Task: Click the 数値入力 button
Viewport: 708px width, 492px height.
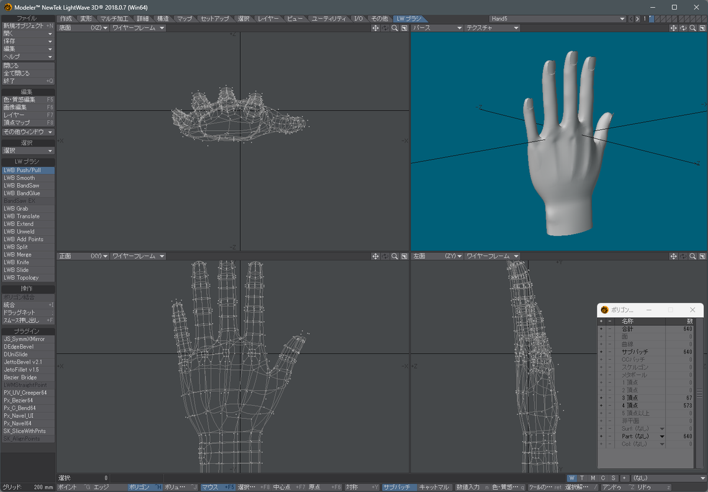Action: click(x=471, y=487)
